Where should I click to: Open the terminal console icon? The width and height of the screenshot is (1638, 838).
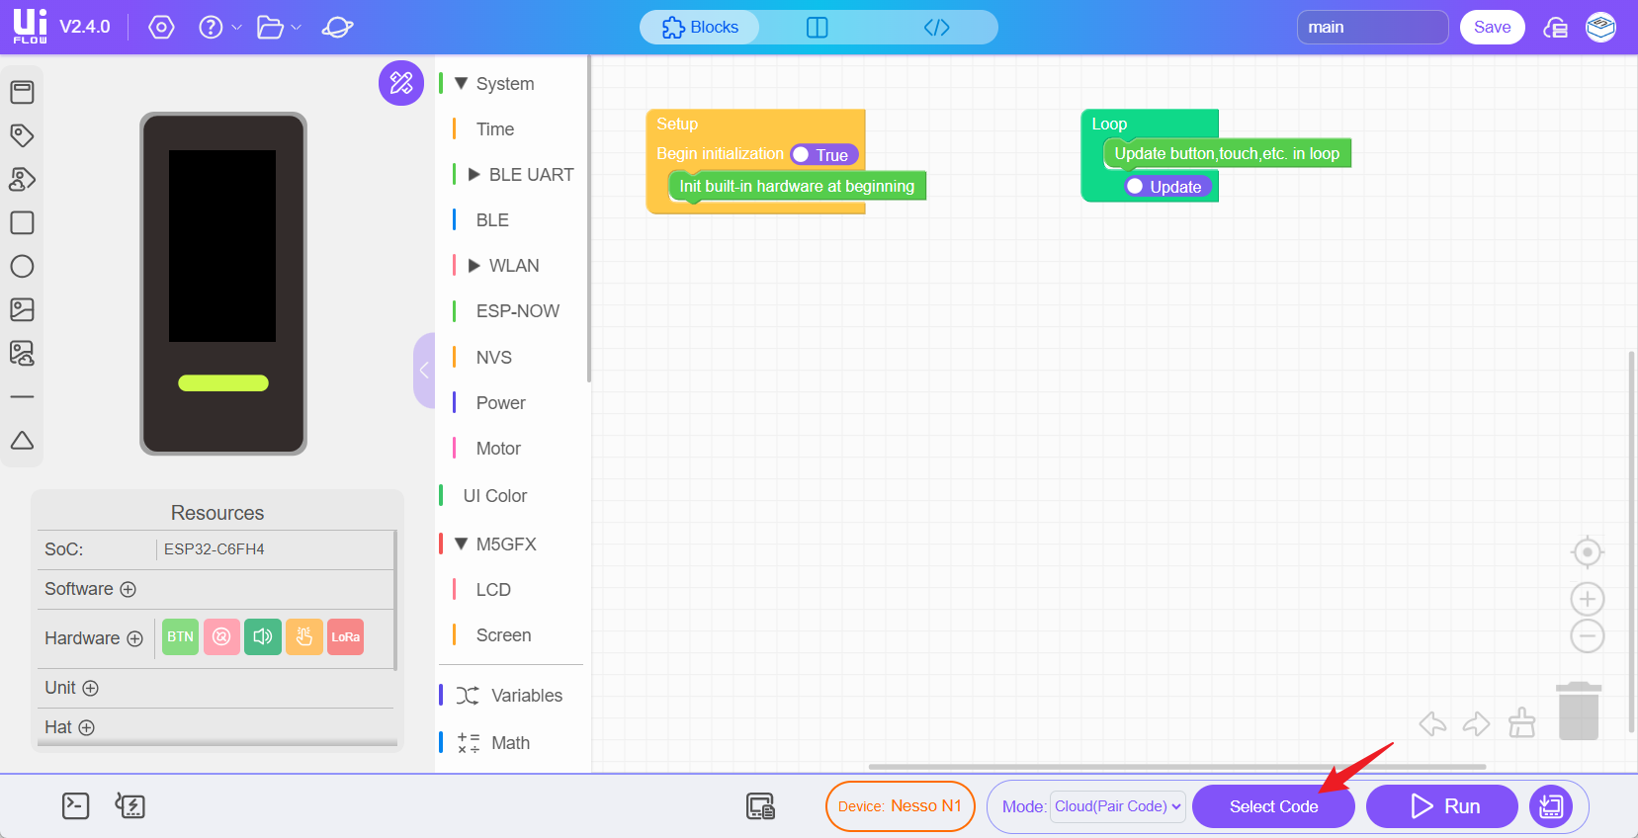(75, 806)
